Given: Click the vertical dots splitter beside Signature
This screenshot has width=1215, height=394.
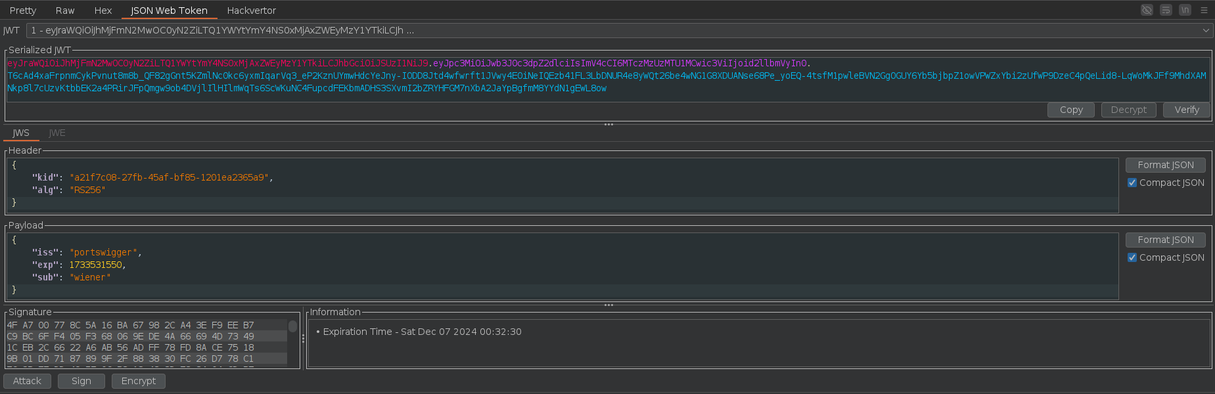Looking at the screenshot, I should 303,339.
